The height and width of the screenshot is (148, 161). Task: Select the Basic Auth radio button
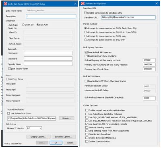[38, 25]
